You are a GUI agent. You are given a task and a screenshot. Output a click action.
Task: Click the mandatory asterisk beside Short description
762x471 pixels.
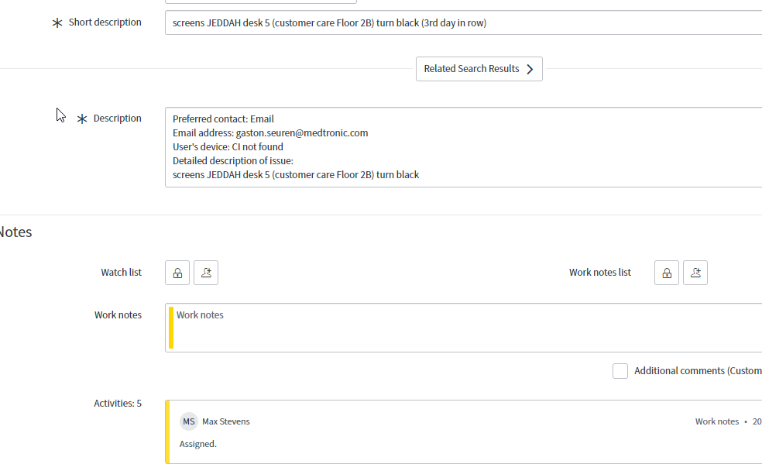(x=57, y=23)
